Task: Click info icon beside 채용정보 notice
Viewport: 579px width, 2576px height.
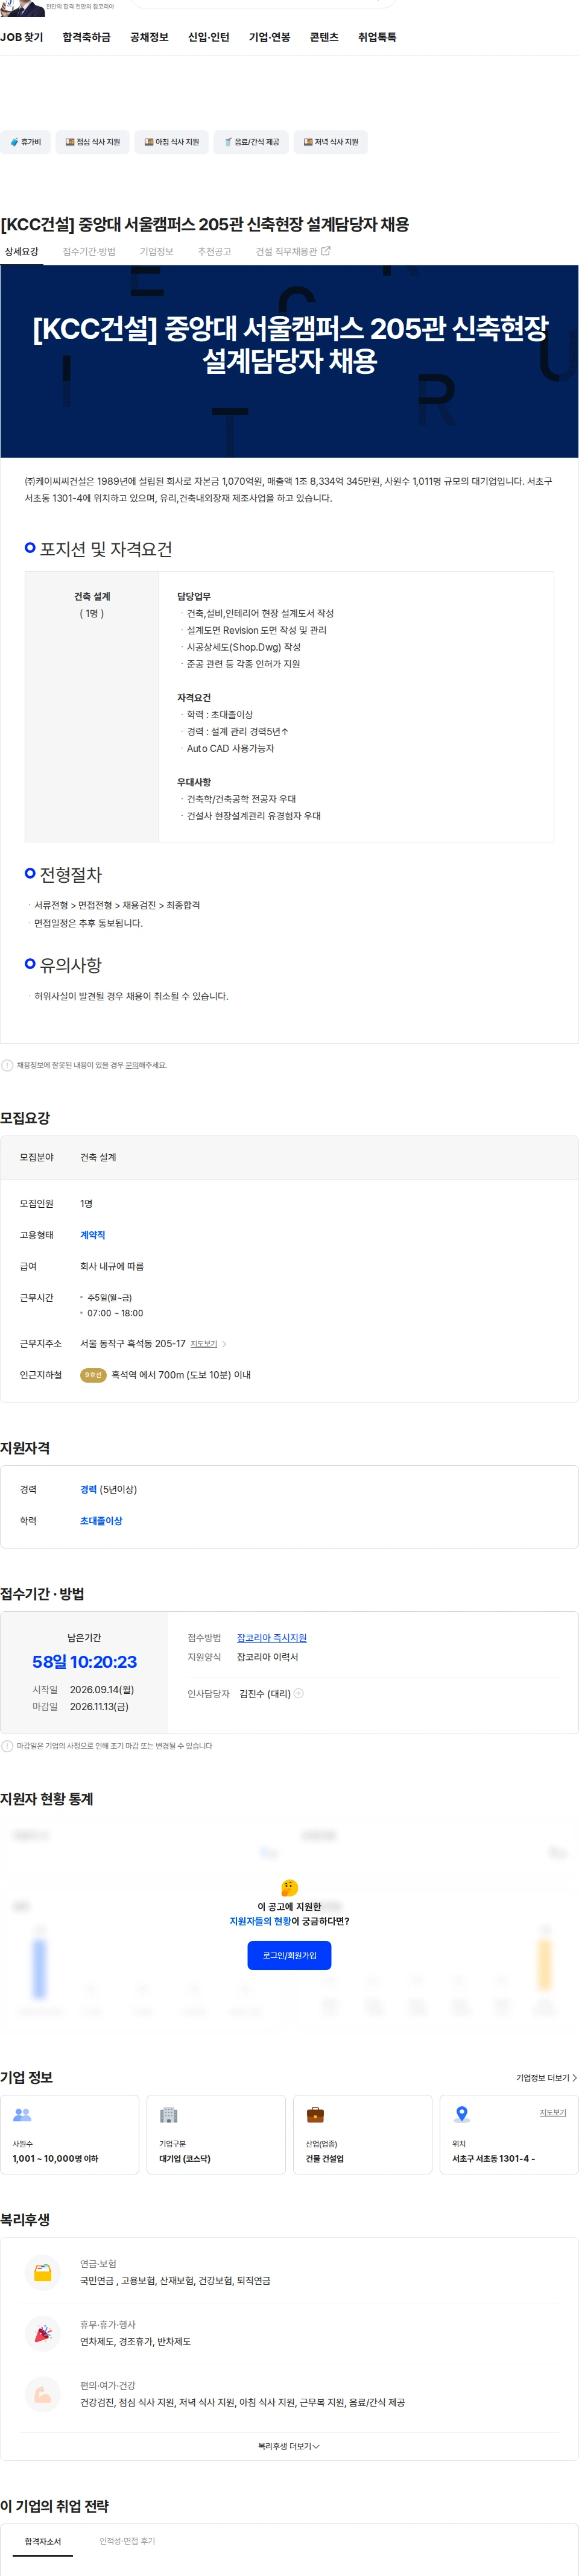Action: tap(7, 1065)
